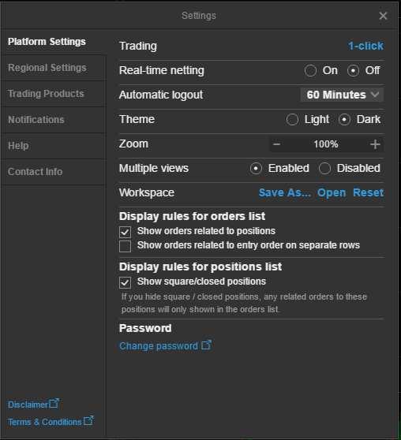Click external link icon next to Terms & Conditions
The height and width of the screenshot is (440, 401).
[x=88, y=420]
